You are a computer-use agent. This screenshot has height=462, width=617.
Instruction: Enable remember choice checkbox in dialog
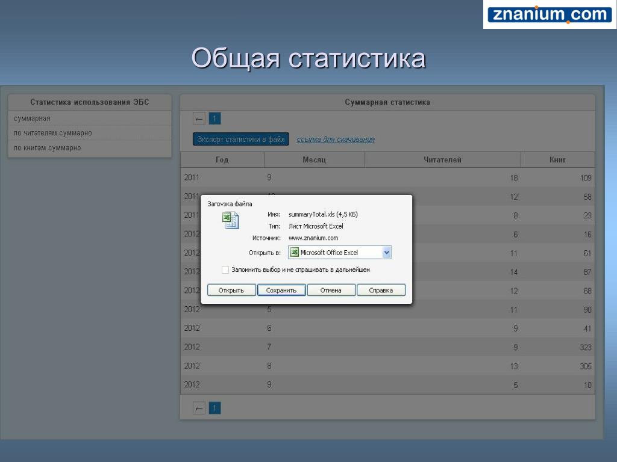(x=225, y=270)
